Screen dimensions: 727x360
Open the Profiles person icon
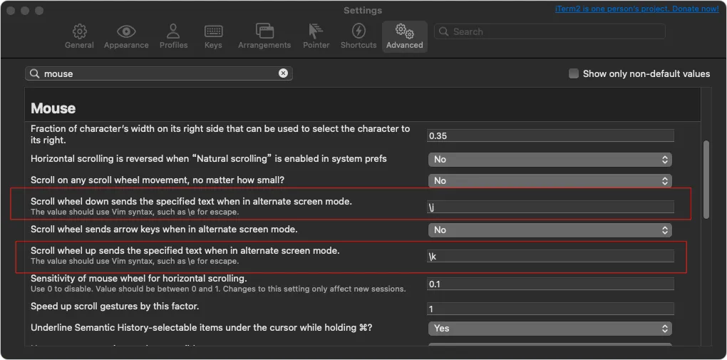pyautogui.click(x=173, y=32)
